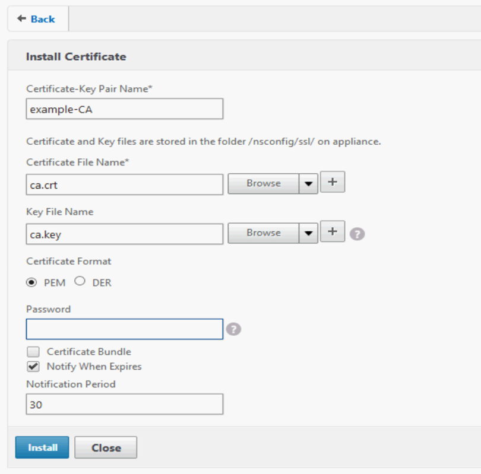Click help icon next to Key File Name
Viewport: 481px width, 474px height.
point(357,234)
